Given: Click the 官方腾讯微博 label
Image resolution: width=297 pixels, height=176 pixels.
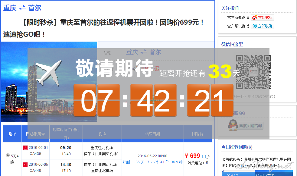Looking at the screenshot, I should point(238,26).
